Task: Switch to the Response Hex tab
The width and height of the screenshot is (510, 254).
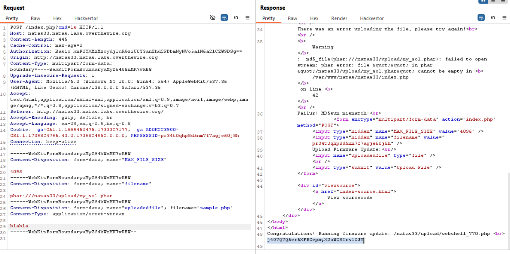Action: 314,19
